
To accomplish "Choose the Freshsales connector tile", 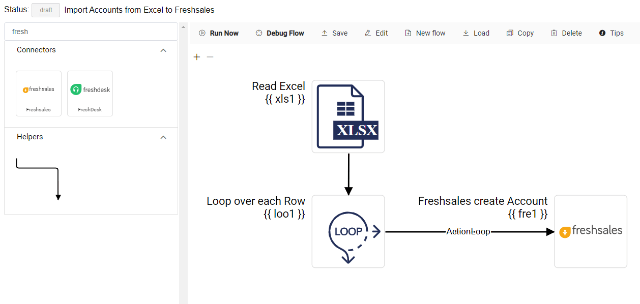I will click(x=39, y=94).
